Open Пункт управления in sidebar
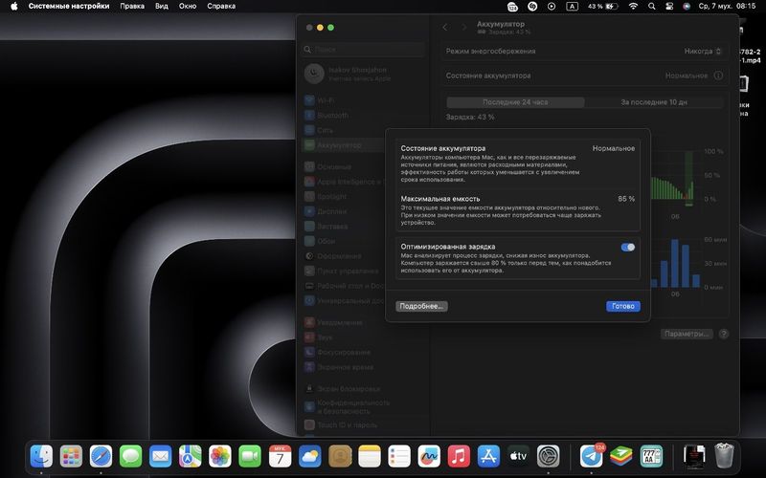 pyautogui.click(x=342, y=272)
